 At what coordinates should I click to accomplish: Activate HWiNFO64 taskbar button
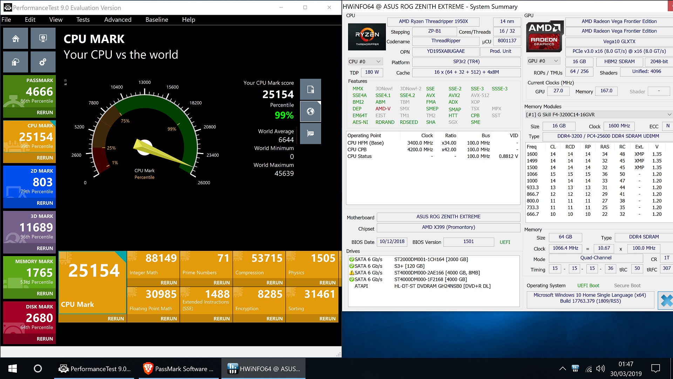tap(264, 368)
